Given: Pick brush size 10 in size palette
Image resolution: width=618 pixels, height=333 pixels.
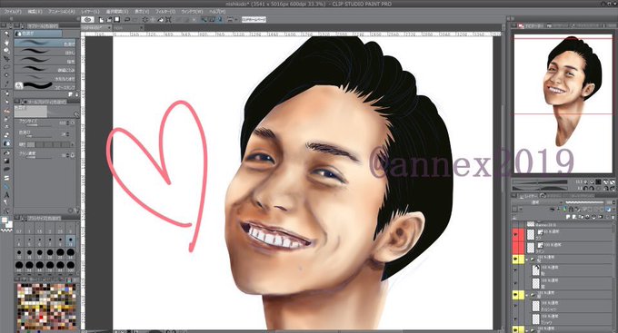Looking at the screenshot, I should pyautogui.click(x=71, y=240).
